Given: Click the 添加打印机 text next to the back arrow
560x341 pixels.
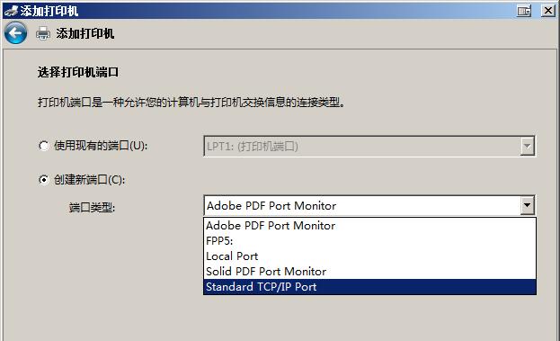Looking at the screenshot, I should click(x=85, y=33).
